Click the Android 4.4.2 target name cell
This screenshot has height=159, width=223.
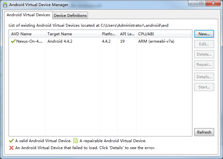[60, 41]
